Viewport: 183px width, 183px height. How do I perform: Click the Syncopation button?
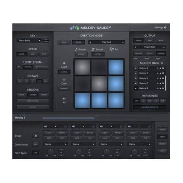(x=33, y=101)
